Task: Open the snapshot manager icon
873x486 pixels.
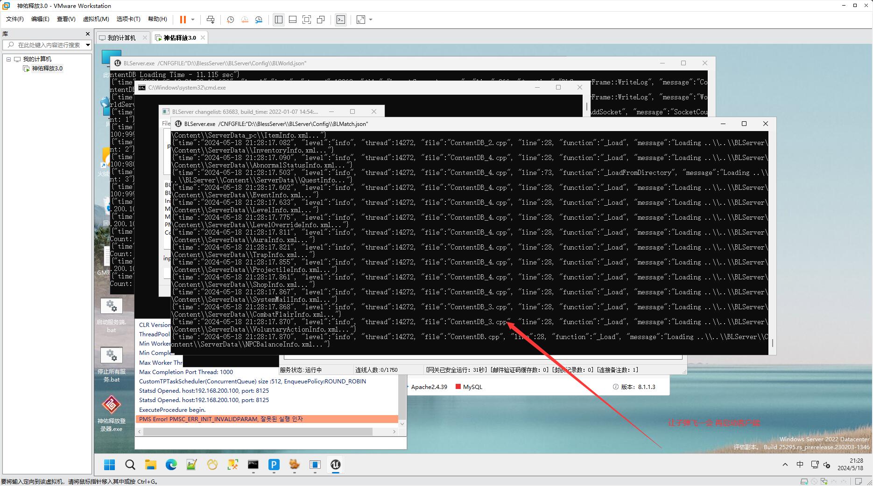Action: tap(259, 20)
